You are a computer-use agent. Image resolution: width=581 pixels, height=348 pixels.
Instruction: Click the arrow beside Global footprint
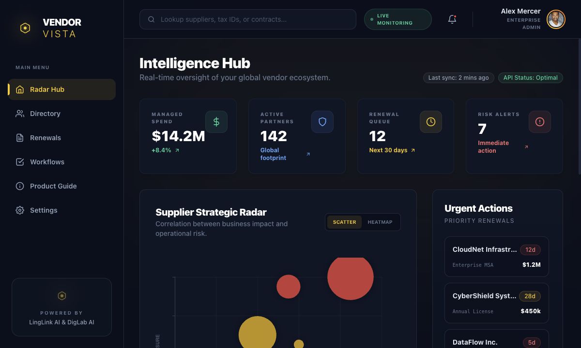[308, 154]
